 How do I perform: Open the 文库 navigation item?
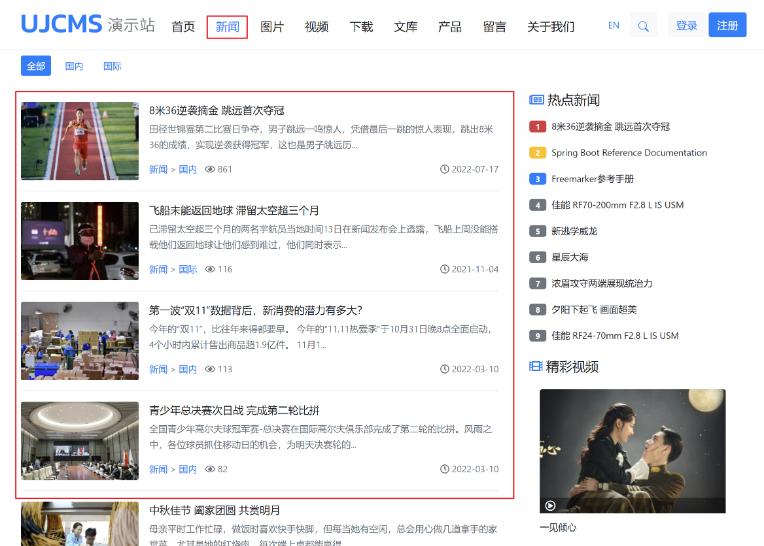click(406, 27)
